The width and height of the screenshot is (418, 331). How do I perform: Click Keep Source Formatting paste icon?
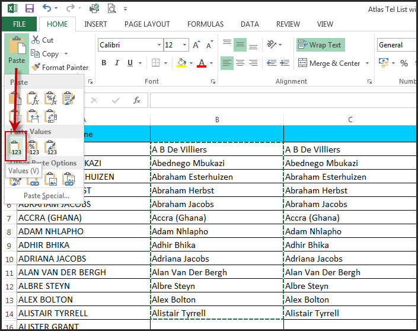(x=69, y=98)
